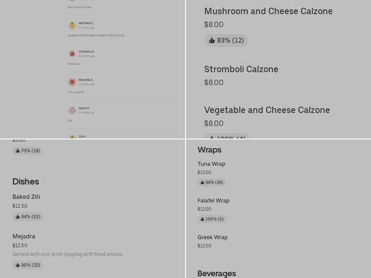Click Nathan Z.'s review text
This screenshot has height=278, width=371.
point(96,35)
